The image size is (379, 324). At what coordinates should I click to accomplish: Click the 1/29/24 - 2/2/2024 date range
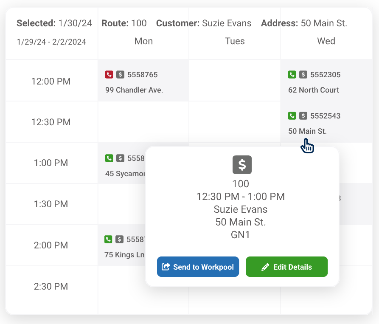51,42
